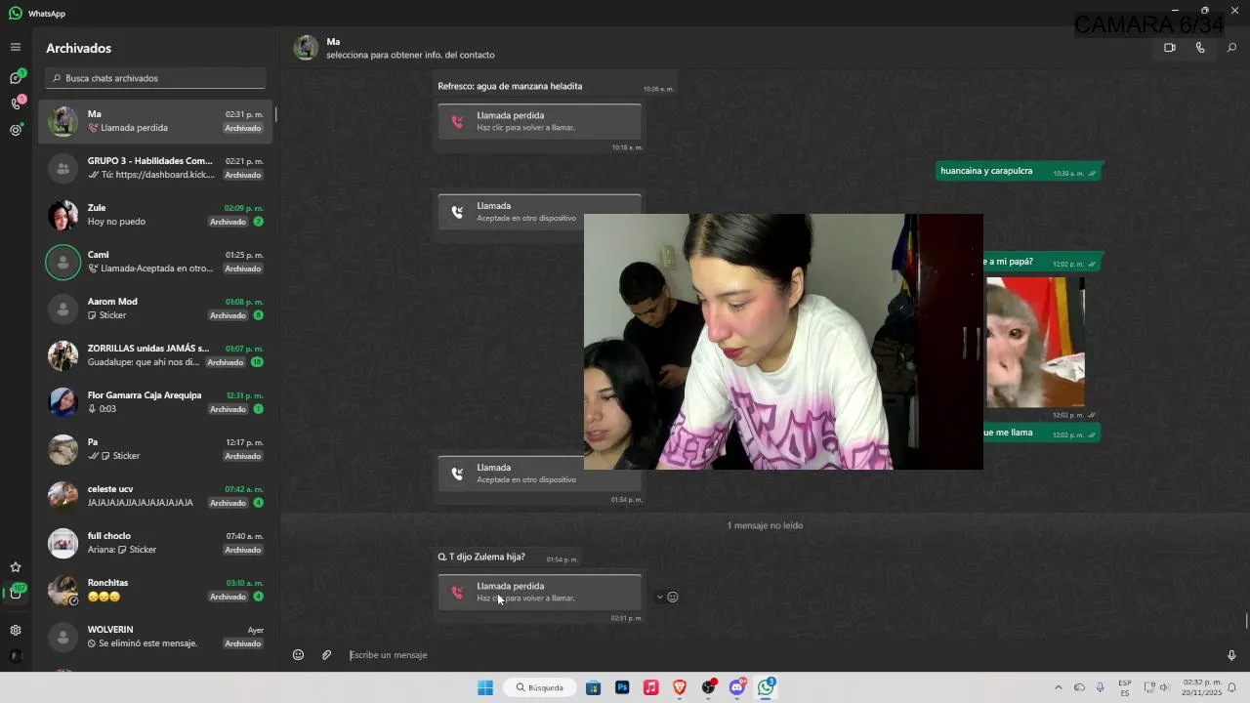Start a video call with Ma

1170,48
